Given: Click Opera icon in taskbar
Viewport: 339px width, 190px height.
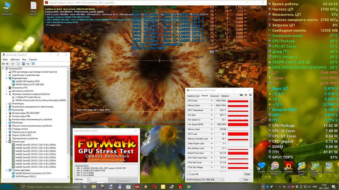Looking at the screenshot, I should [x=154, y=187].
